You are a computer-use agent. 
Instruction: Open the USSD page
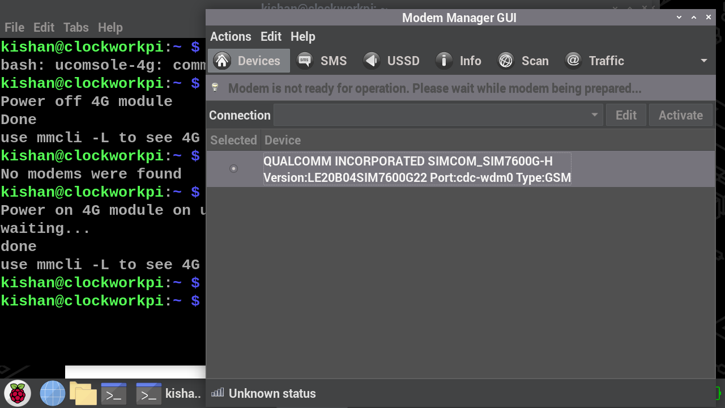[391, 61]
